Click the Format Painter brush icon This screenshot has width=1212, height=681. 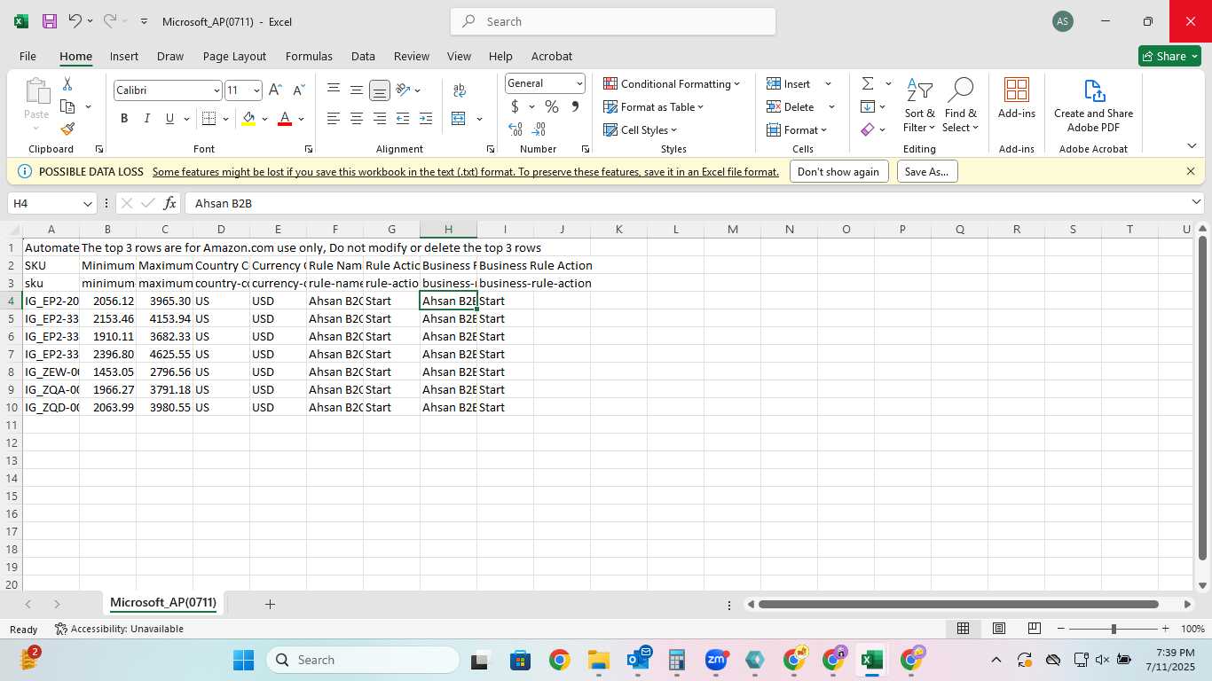coord(67,129)
